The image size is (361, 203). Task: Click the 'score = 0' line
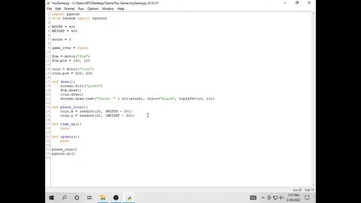click(61, 39)
